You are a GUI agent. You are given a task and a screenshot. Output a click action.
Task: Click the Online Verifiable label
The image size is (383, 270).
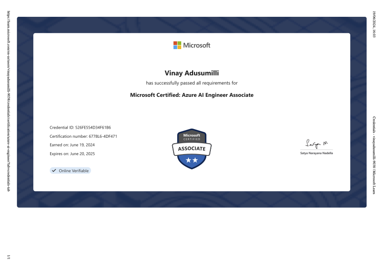[73, 171]
